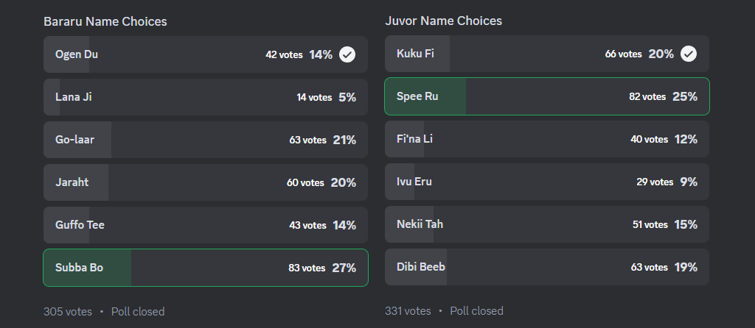View voters via 331 votes link

pyautogui.click(x=408, y=310)
